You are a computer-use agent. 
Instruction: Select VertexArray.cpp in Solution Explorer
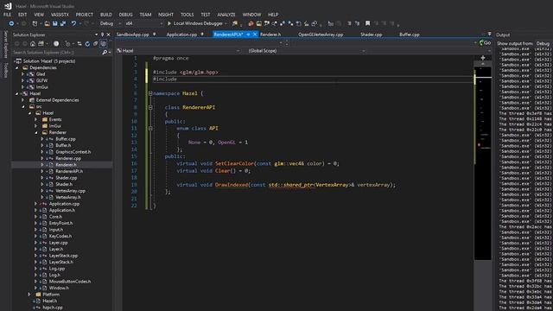(71, 191)
